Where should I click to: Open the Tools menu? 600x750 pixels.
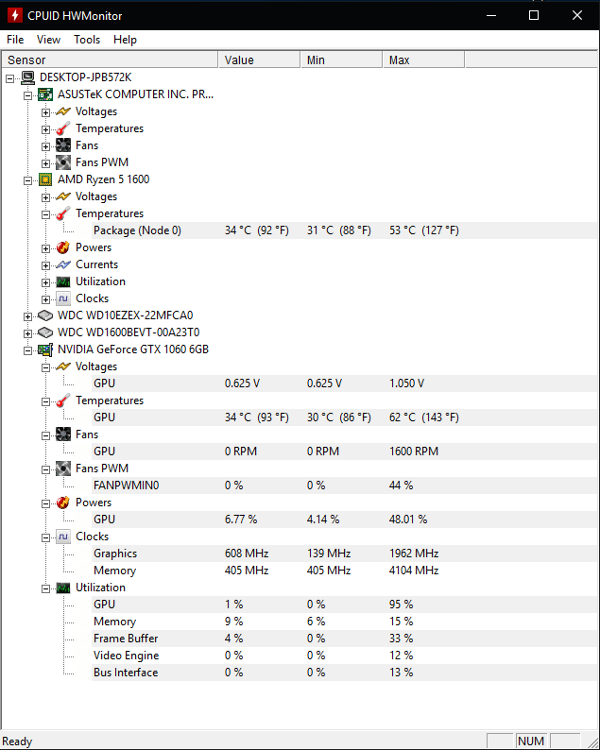[x=87, y=40]
